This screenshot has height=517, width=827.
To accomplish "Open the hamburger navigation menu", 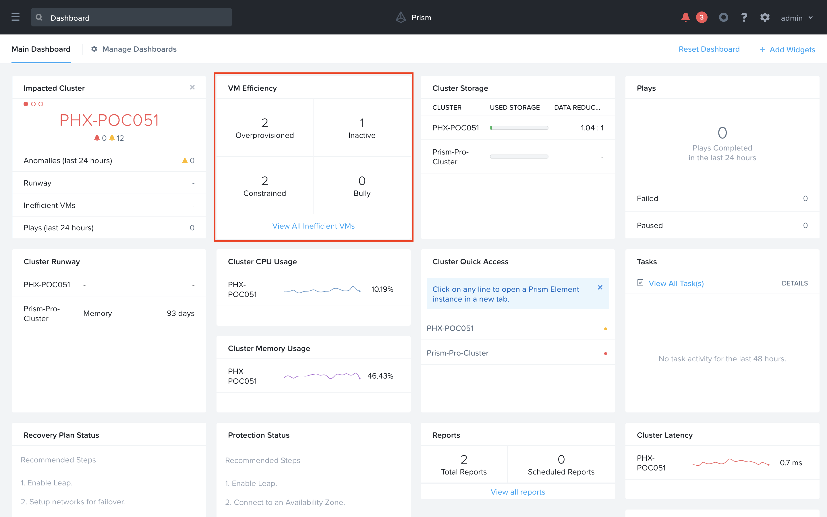I will [x=16, y=17].
